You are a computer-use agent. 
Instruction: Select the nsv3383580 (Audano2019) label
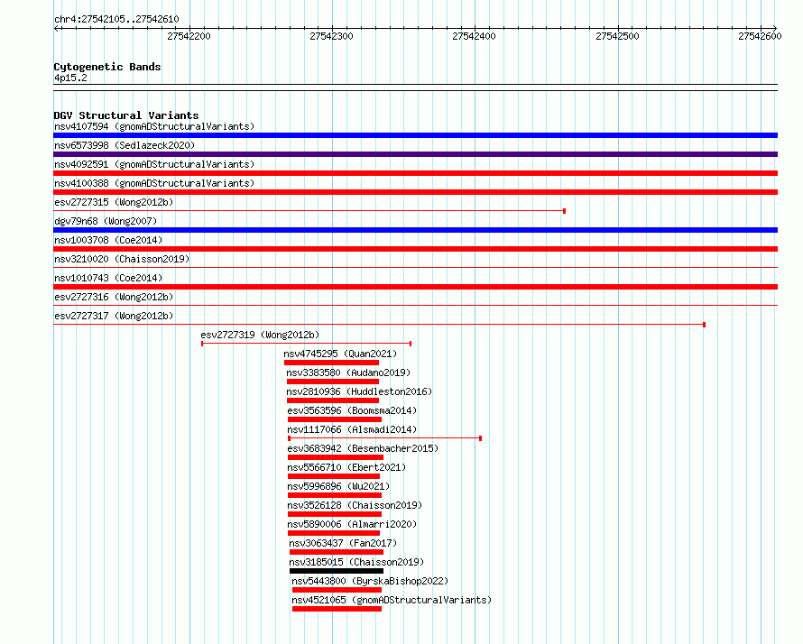click(x=348, y=373)
